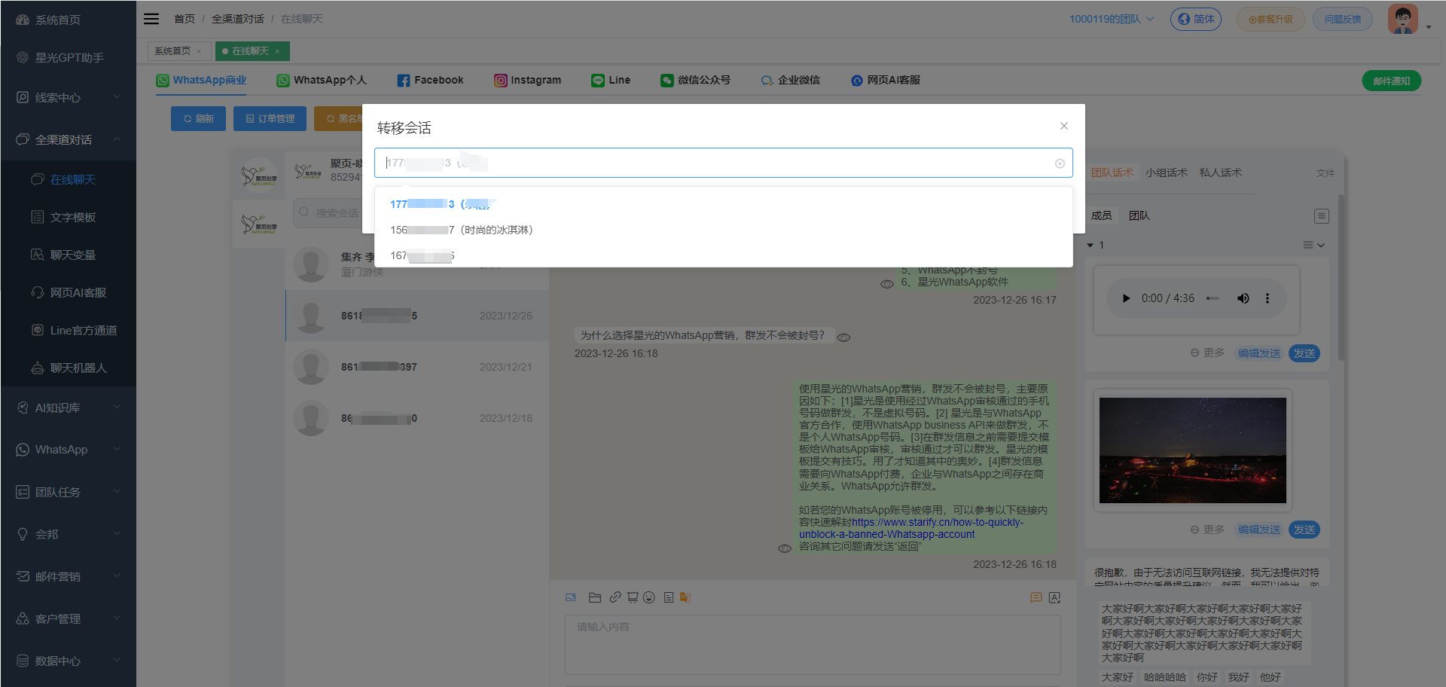This screenshot has width=1446, height=687.
Task: Open the 小组话术 tab
Action: coord(1167,173)
